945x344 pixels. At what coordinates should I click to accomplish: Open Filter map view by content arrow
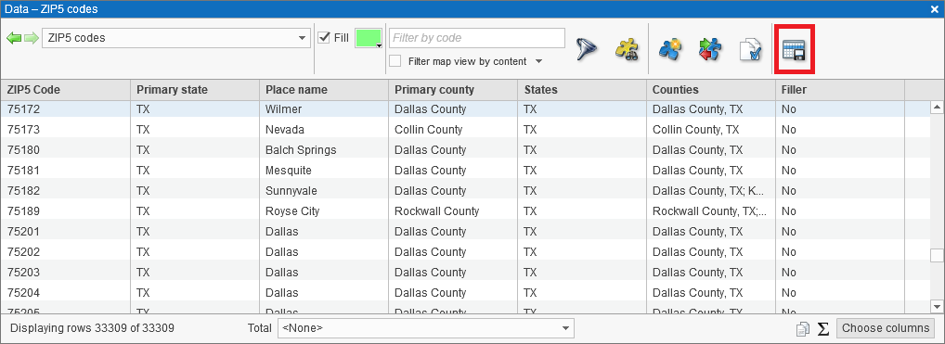(538, 61)
